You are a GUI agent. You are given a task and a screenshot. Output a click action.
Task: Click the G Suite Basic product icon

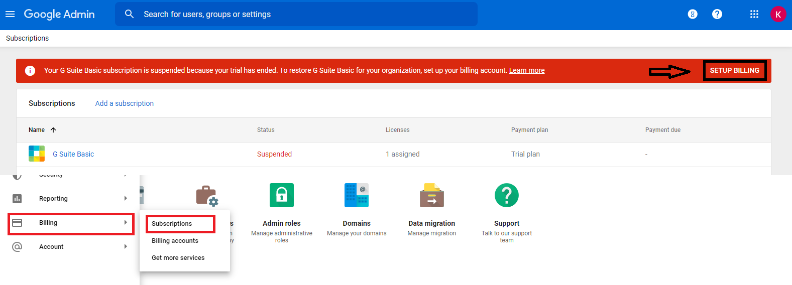click(37, 154)
